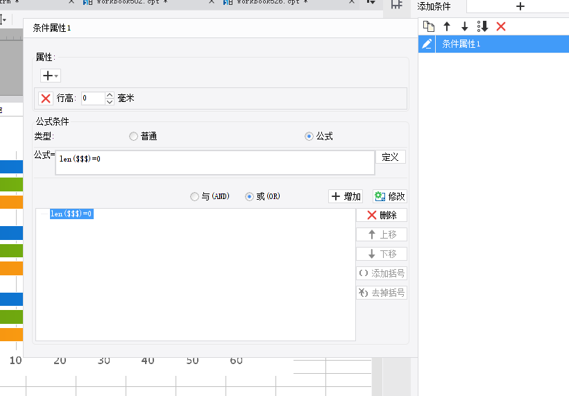Switch to the WorkBook502.cpt tab
The height and width of the screenshot is (396, 569).
click(x=125, y=2)
